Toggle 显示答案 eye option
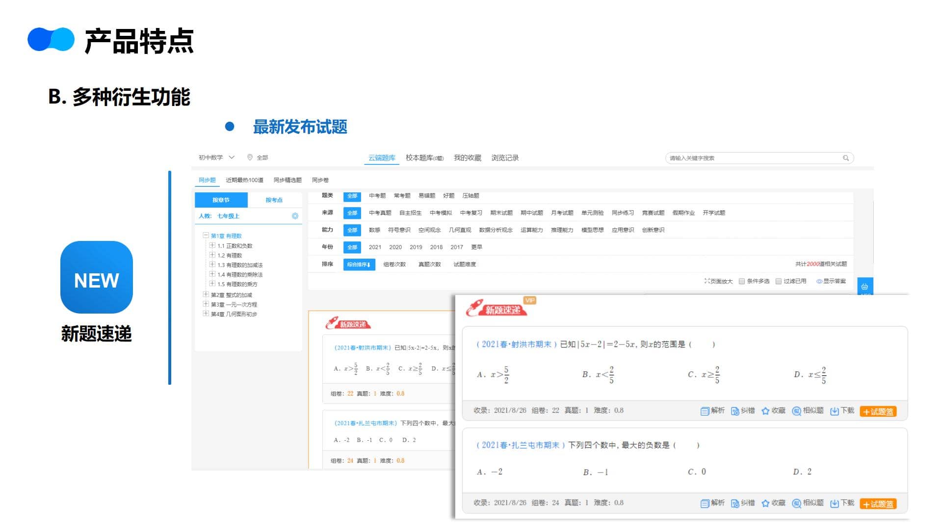This screenshot has height=530, width=942. [819, 281]
